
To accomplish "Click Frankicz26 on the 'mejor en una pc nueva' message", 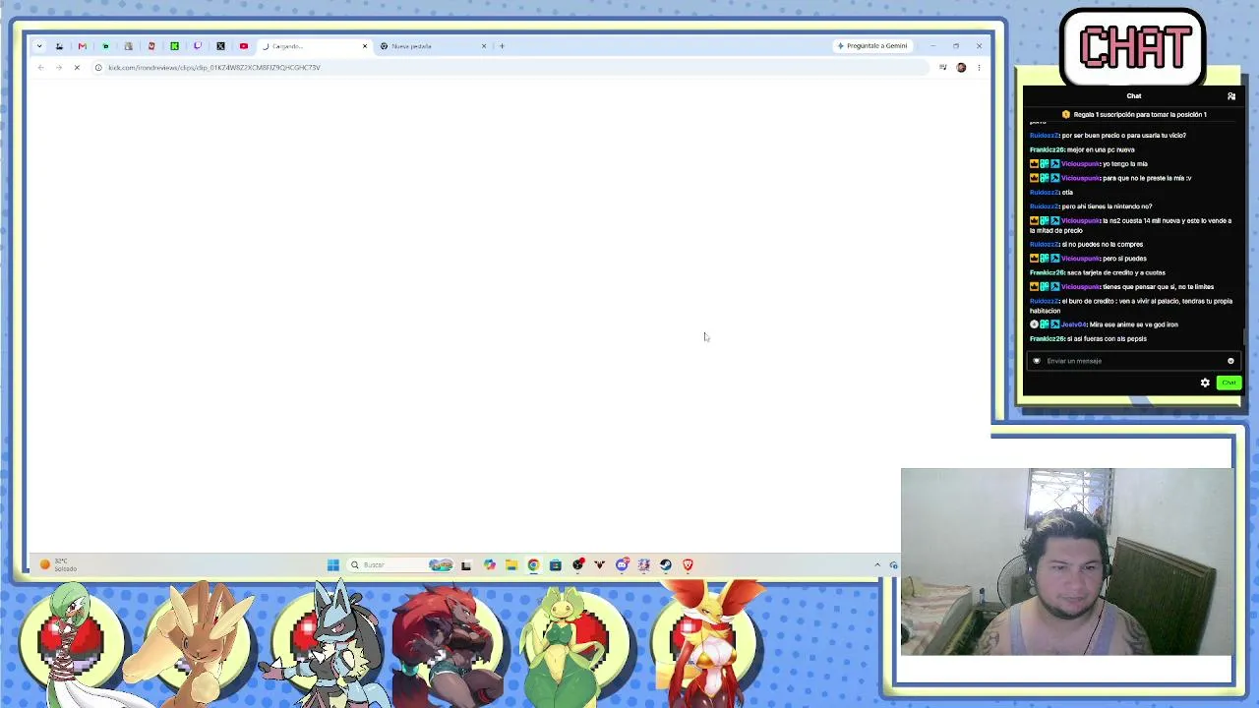I will click(x=1047, y=149).
